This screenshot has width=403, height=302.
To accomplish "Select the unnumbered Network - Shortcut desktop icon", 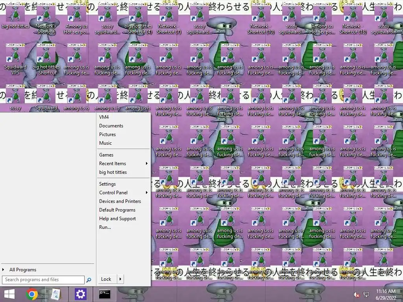I will (x=46, y=19).
